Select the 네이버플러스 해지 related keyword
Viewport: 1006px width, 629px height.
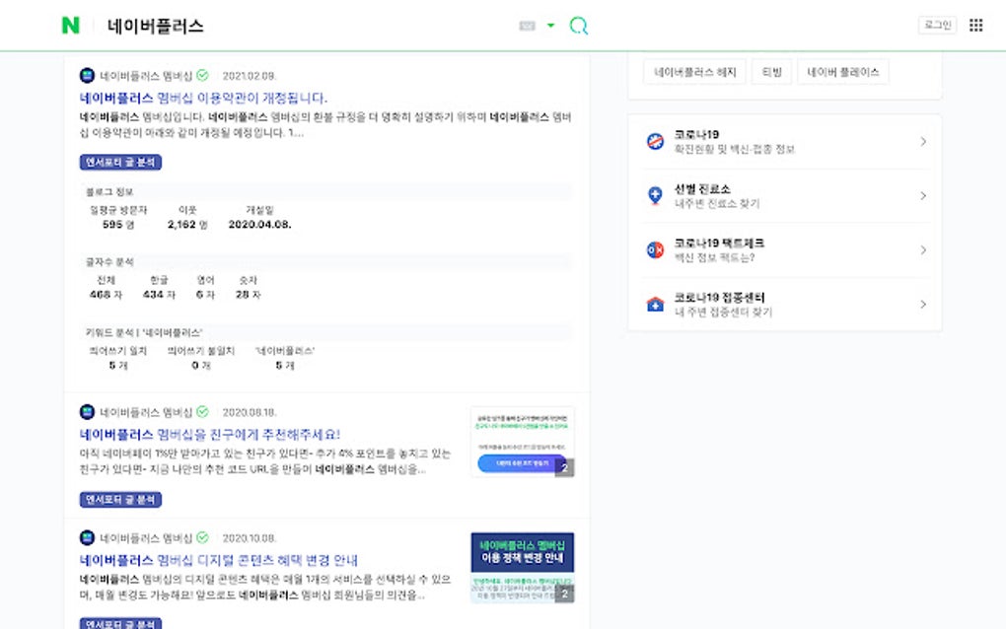(x=694, y=72)
